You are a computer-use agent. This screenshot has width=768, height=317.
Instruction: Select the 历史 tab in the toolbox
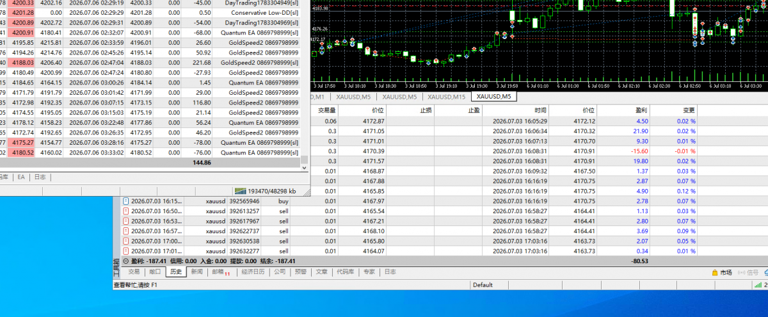pos(176,272)
